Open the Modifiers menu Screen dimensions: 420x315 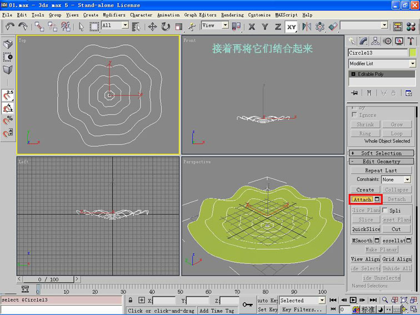point(114,15)
